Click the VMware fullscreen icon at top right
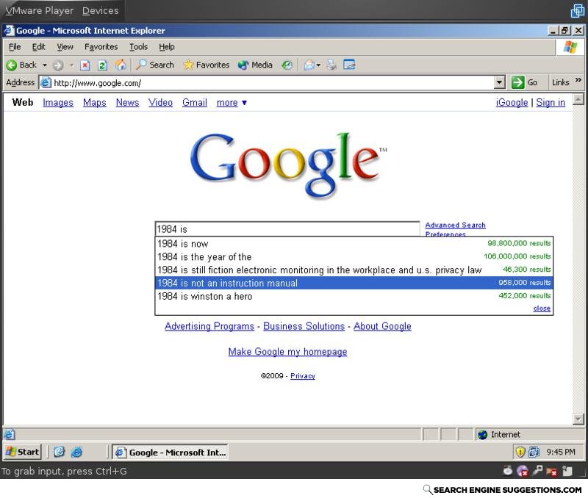The width and height of the screenshot is (588, 498). [x=577, y=11]
